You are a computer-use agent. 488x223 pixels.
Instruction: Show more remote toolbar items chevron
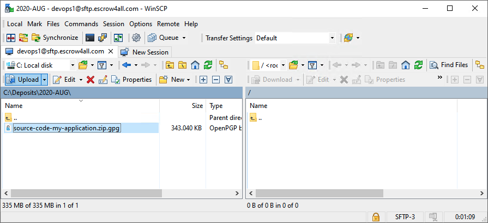click(x=440, y=77)
